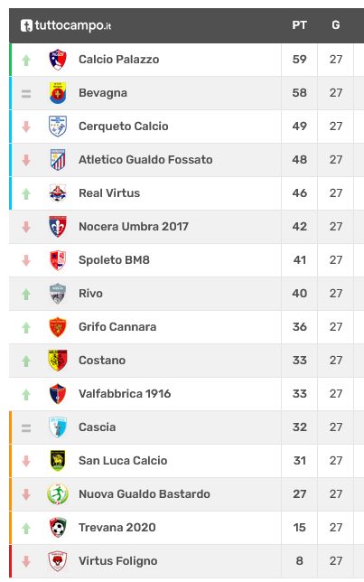Open the Valfabbrica 1916 team link
This screenshot has width=364, height=582.
125,393
